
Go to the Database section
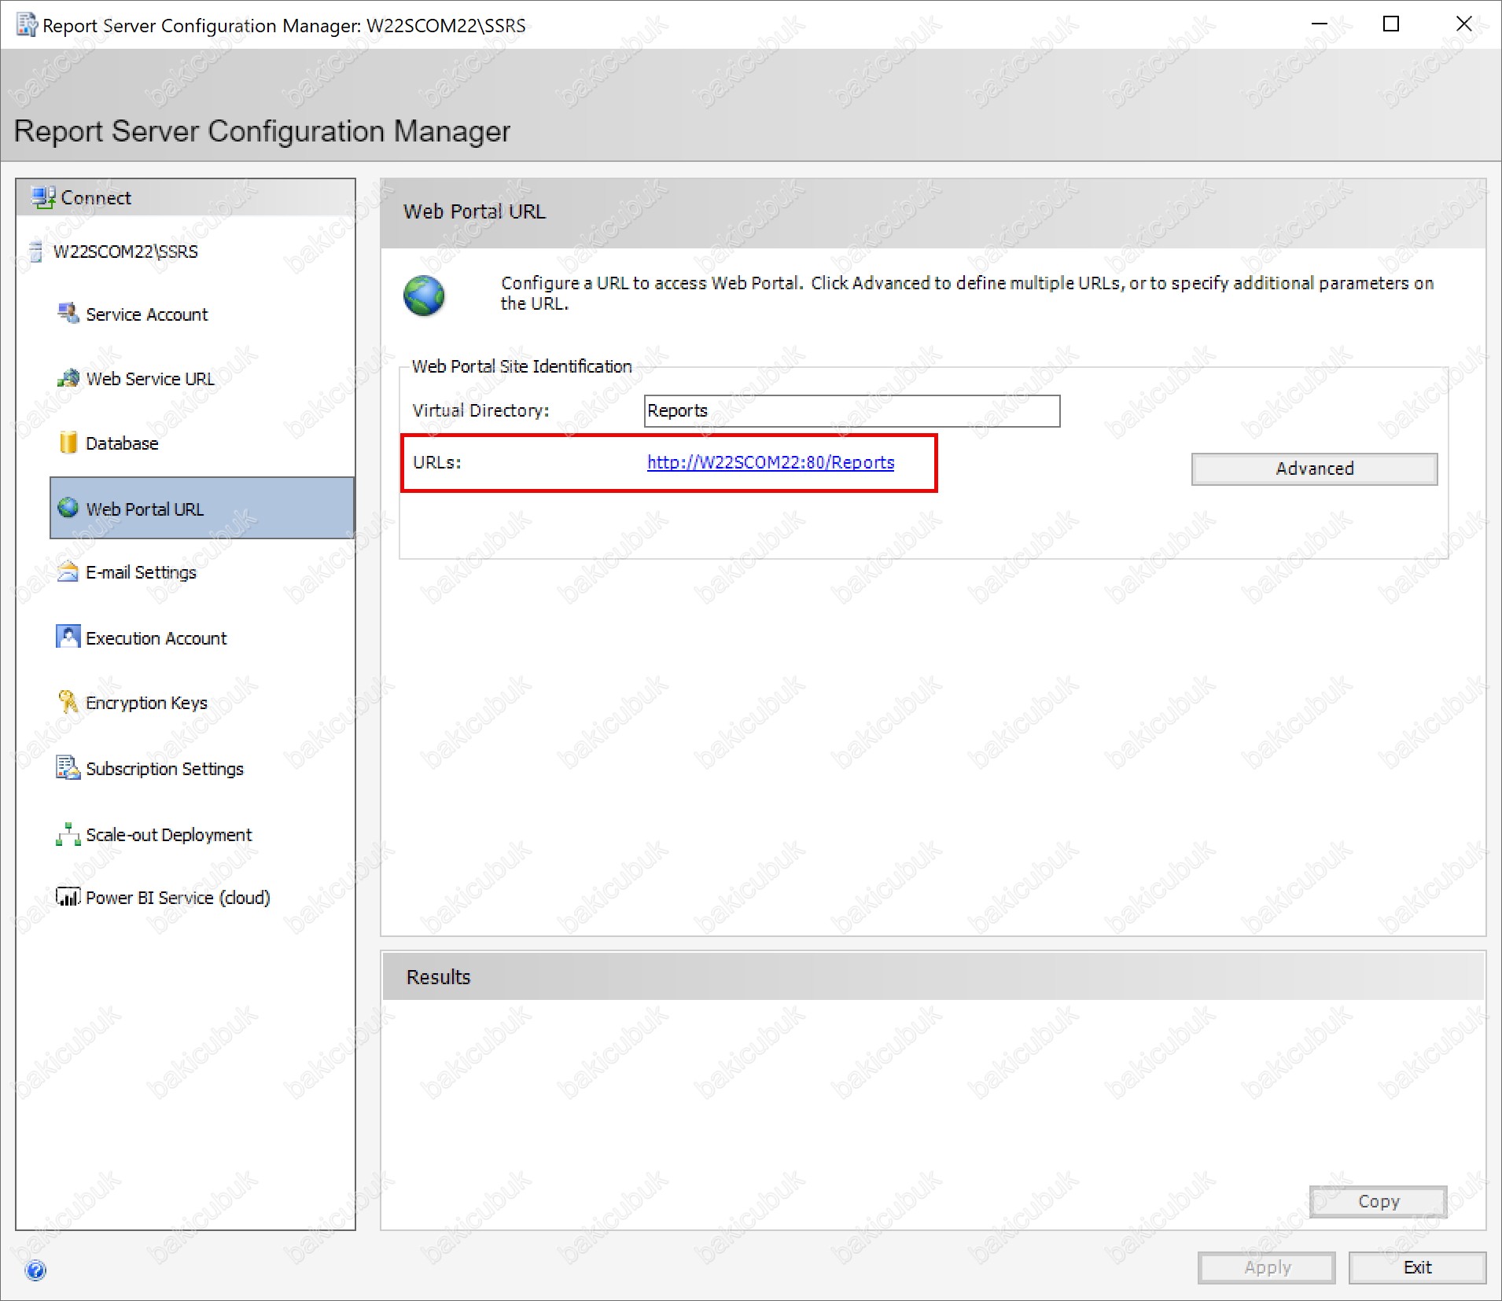click(x=122, y=443)
